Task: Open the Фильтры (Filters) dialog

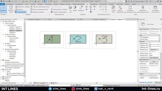Action: click(19, 9)
